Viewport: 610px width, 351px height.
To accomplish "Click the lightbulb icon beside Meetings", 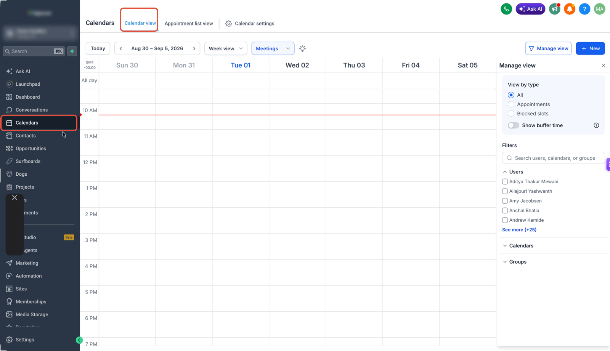I will [x=302, y=48].
